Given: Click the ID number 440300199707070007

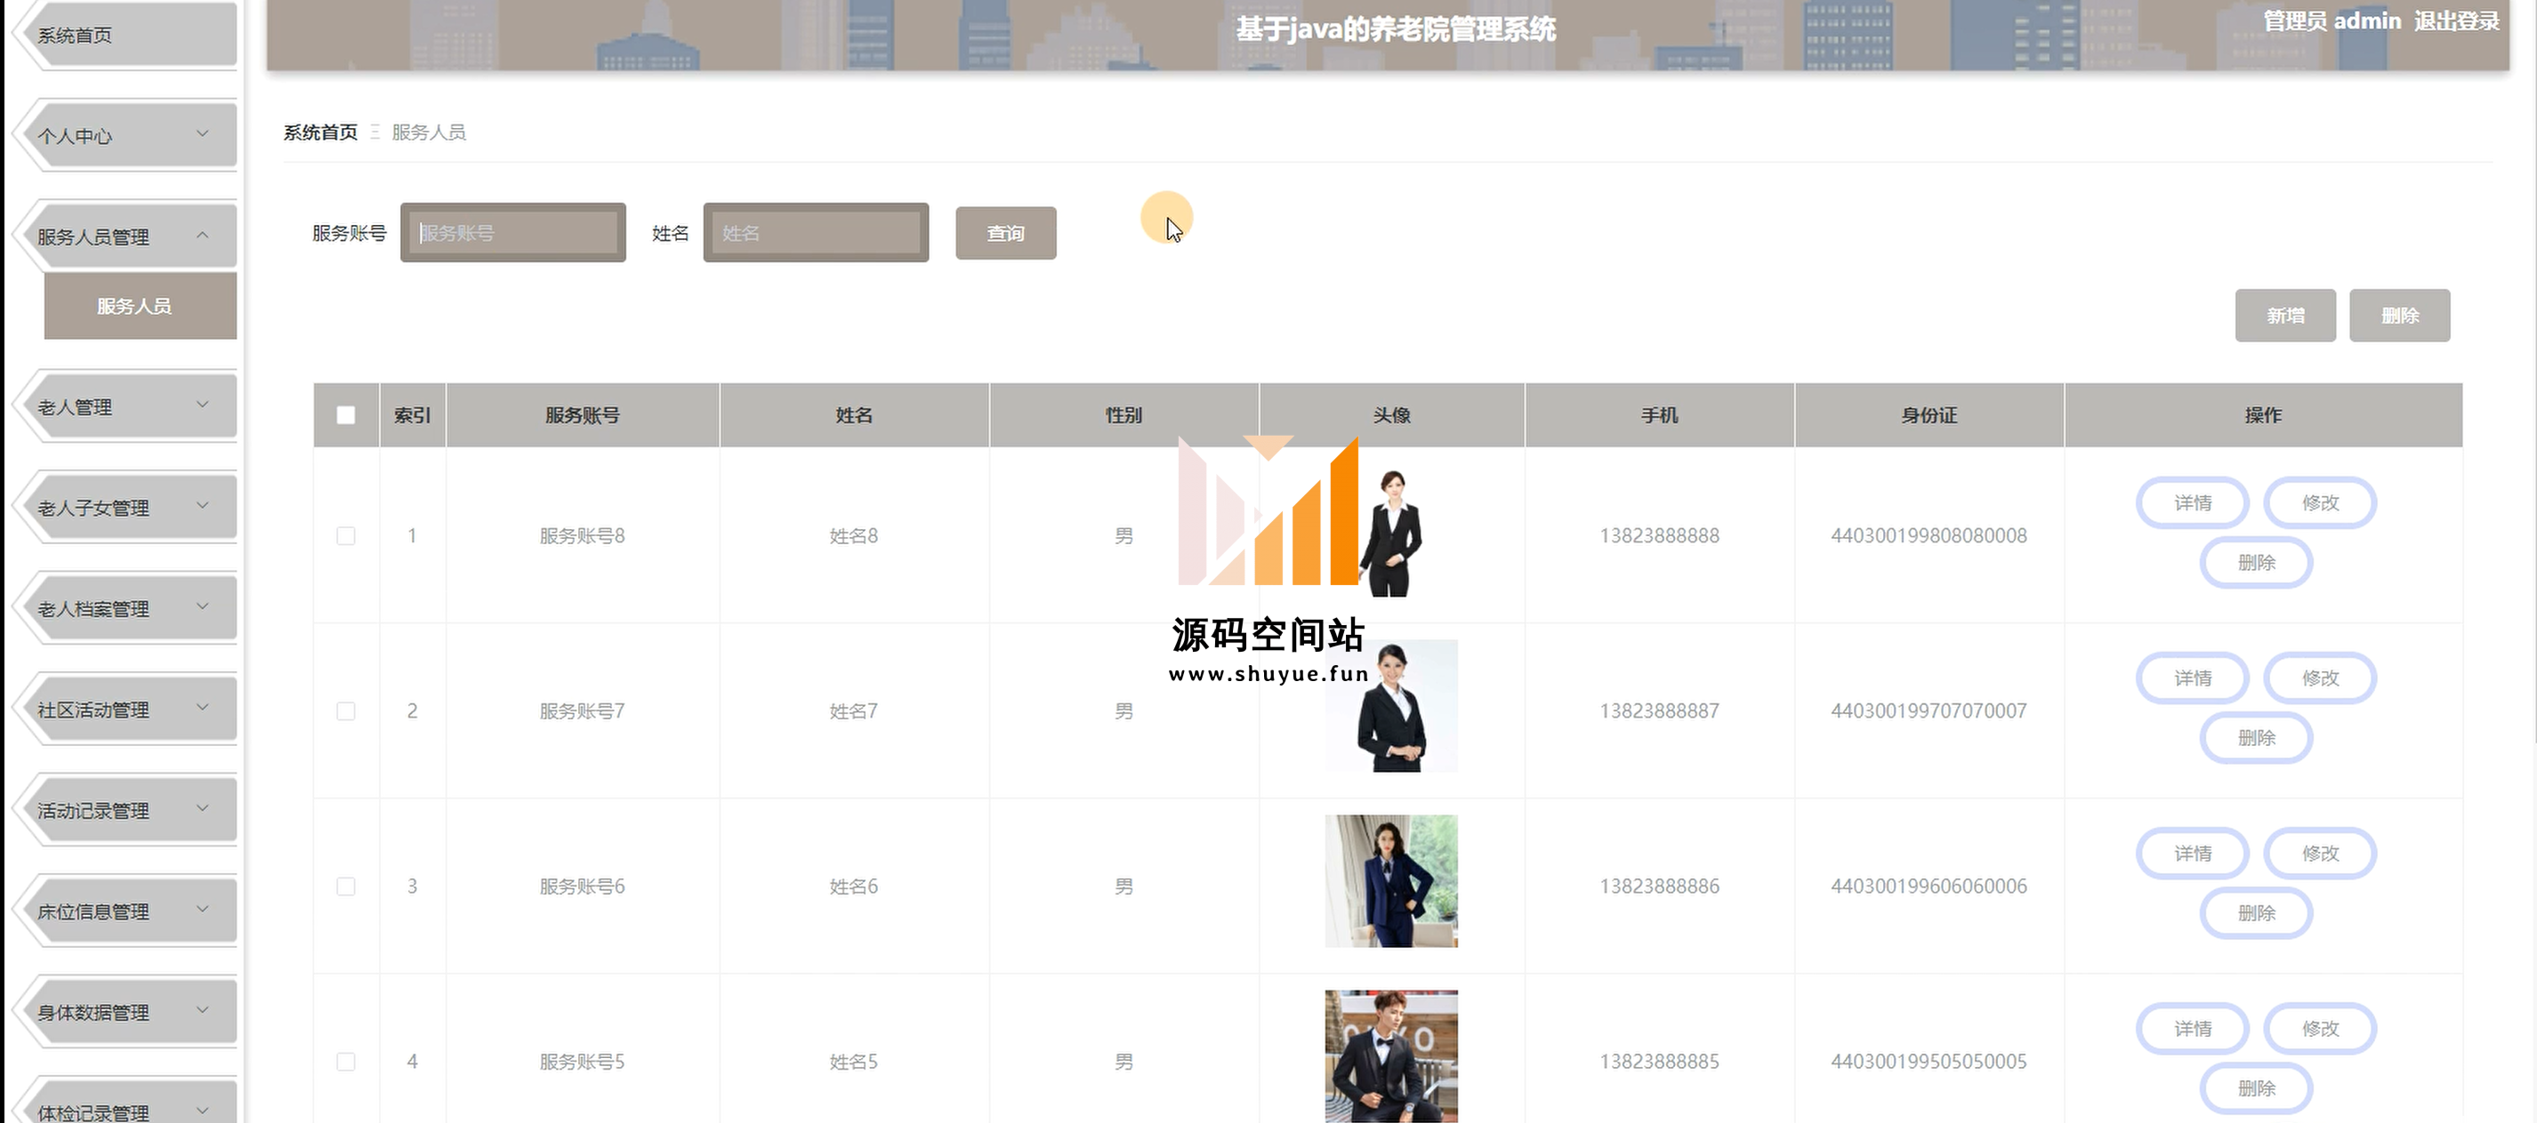Looking at the screenshot, I should pos(1929,711).
